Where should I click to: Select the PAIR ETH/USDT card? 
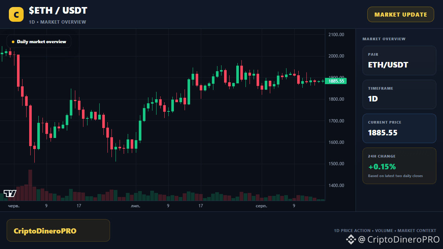[x=399, y=60]
